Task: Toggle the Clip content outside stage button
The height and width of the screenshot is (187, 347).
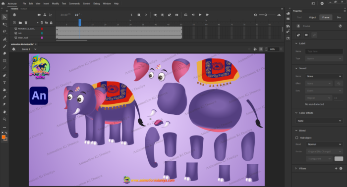Action: pyautogui.click(x=261, y=49)
